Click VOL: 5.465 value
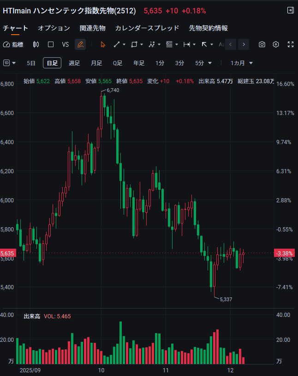Image resolution: width=298 pixels, height=376 pixels. click(57, 316)
